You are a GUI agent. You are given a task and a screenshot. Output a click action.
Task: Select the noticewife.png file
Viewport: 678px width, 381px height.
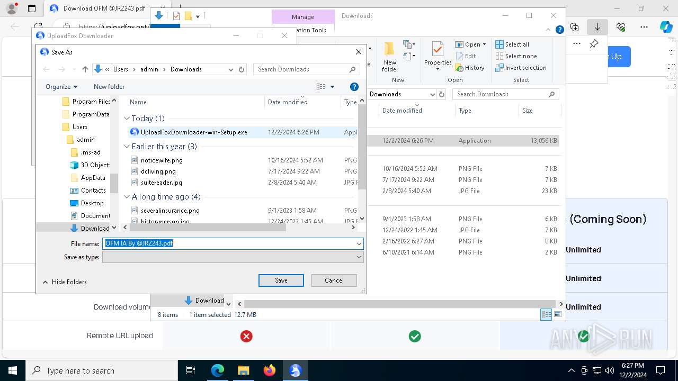pos(162,160)
